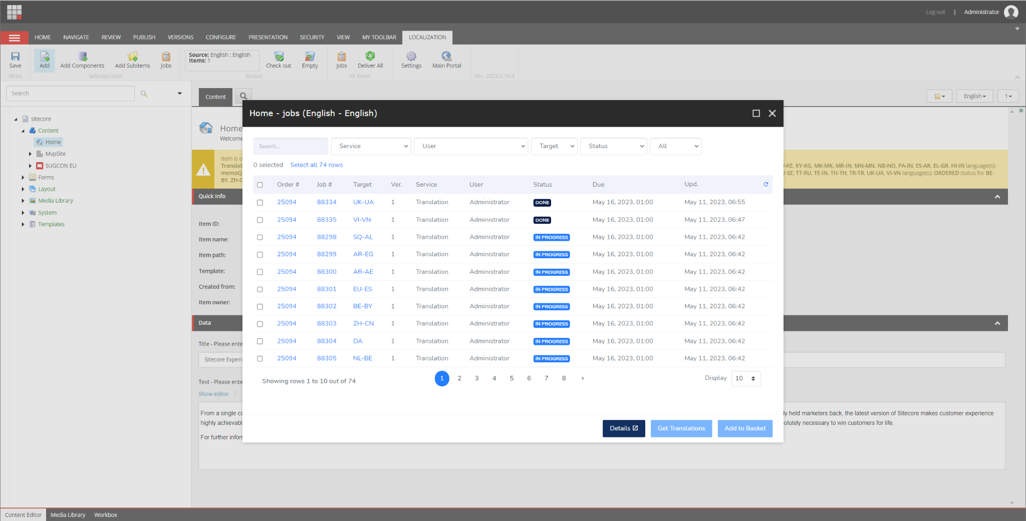The height and width of the screenshot is (521, 1026).
Task: Empty the basket icon
Action: [x=310, y=56]
